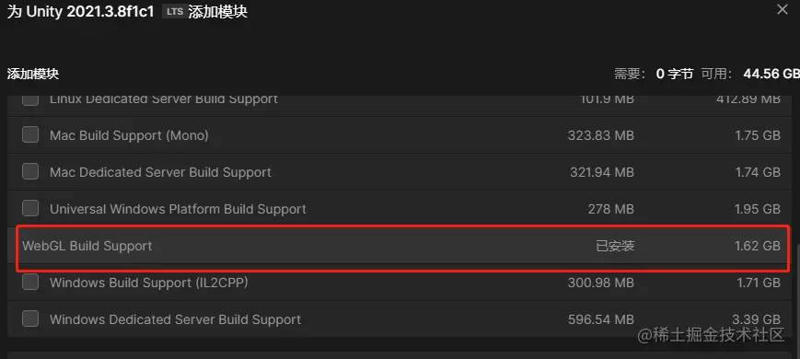The image size is (800, 359).
Task: Click the LTS badge next to Unity version
Action: [175, 12]
